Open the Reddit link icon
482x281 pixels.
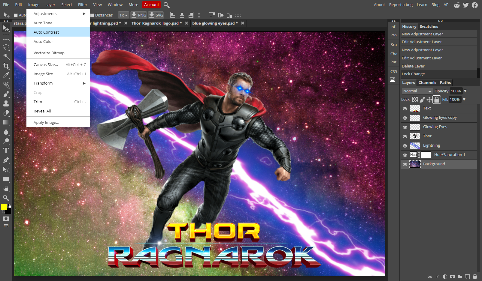[x=457, y=5]
